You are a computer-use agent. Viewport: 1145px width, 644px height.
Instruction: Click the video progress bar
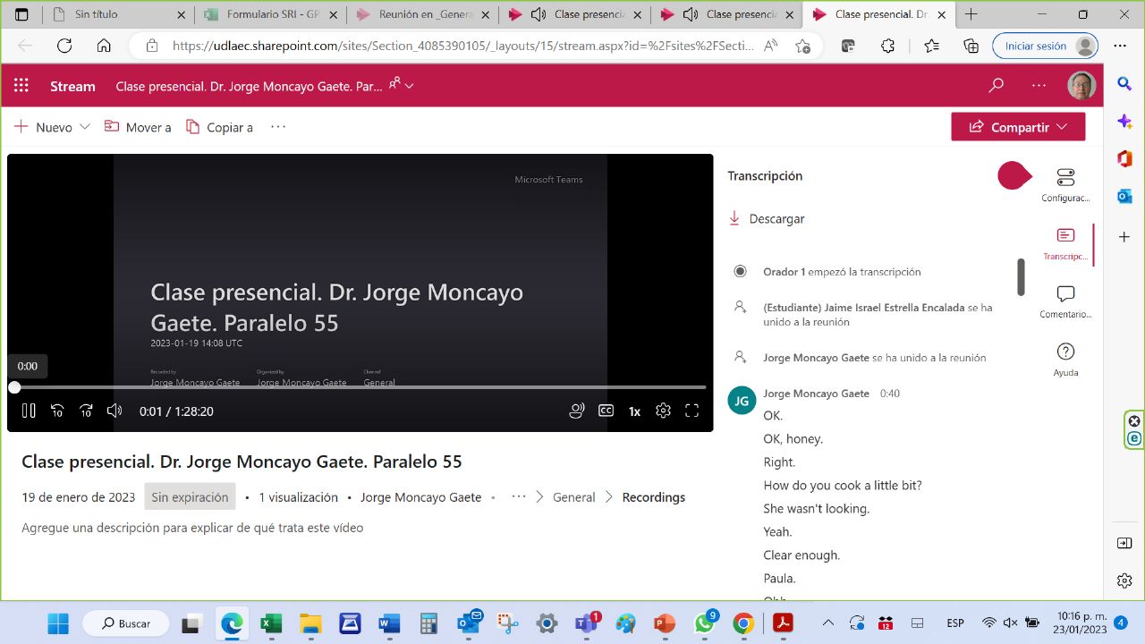click(358, 387)
